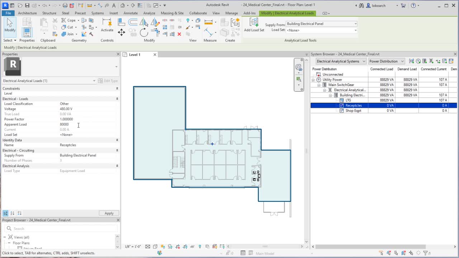459x258 pixels.
Task: Use Mirror - Draw Axis tool
Action: tap(155, 22)
